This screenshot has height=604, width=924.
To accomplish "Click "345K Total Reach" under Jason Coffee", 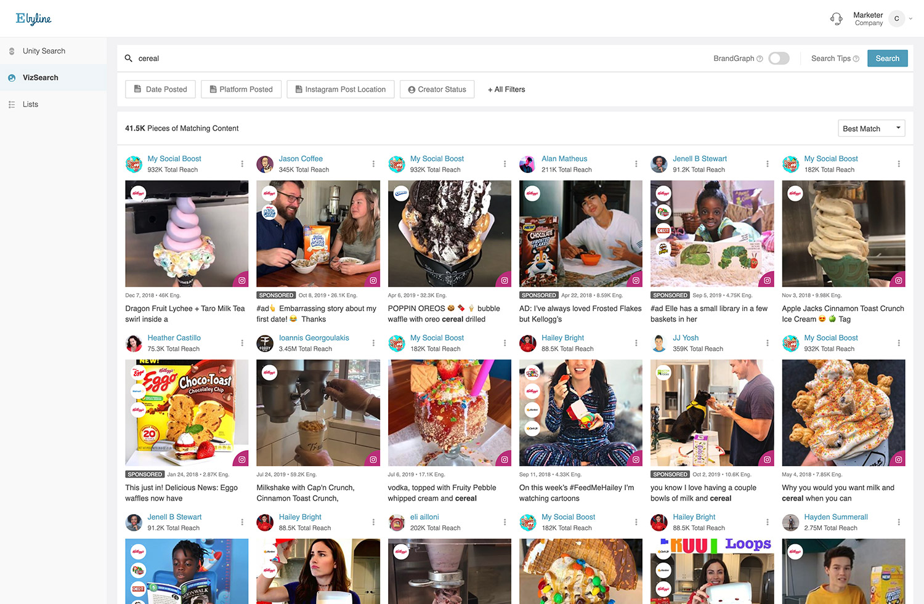I will pos(304,170).
